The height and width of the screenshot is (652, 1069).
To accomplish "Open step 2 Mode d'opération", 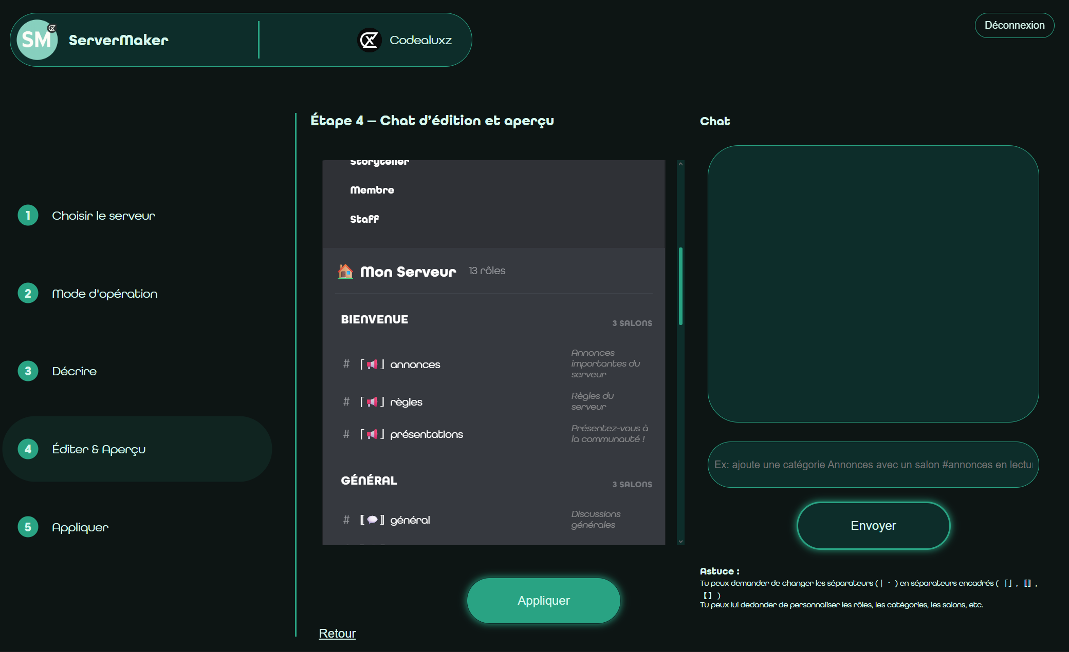I will pyautogui.click(x=104, y=294).
